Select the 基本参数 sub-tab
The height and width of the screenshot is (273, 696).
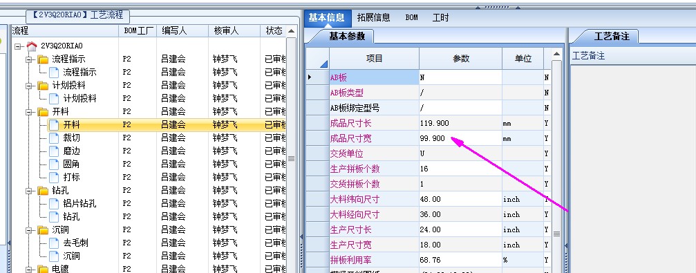(347, 37)
